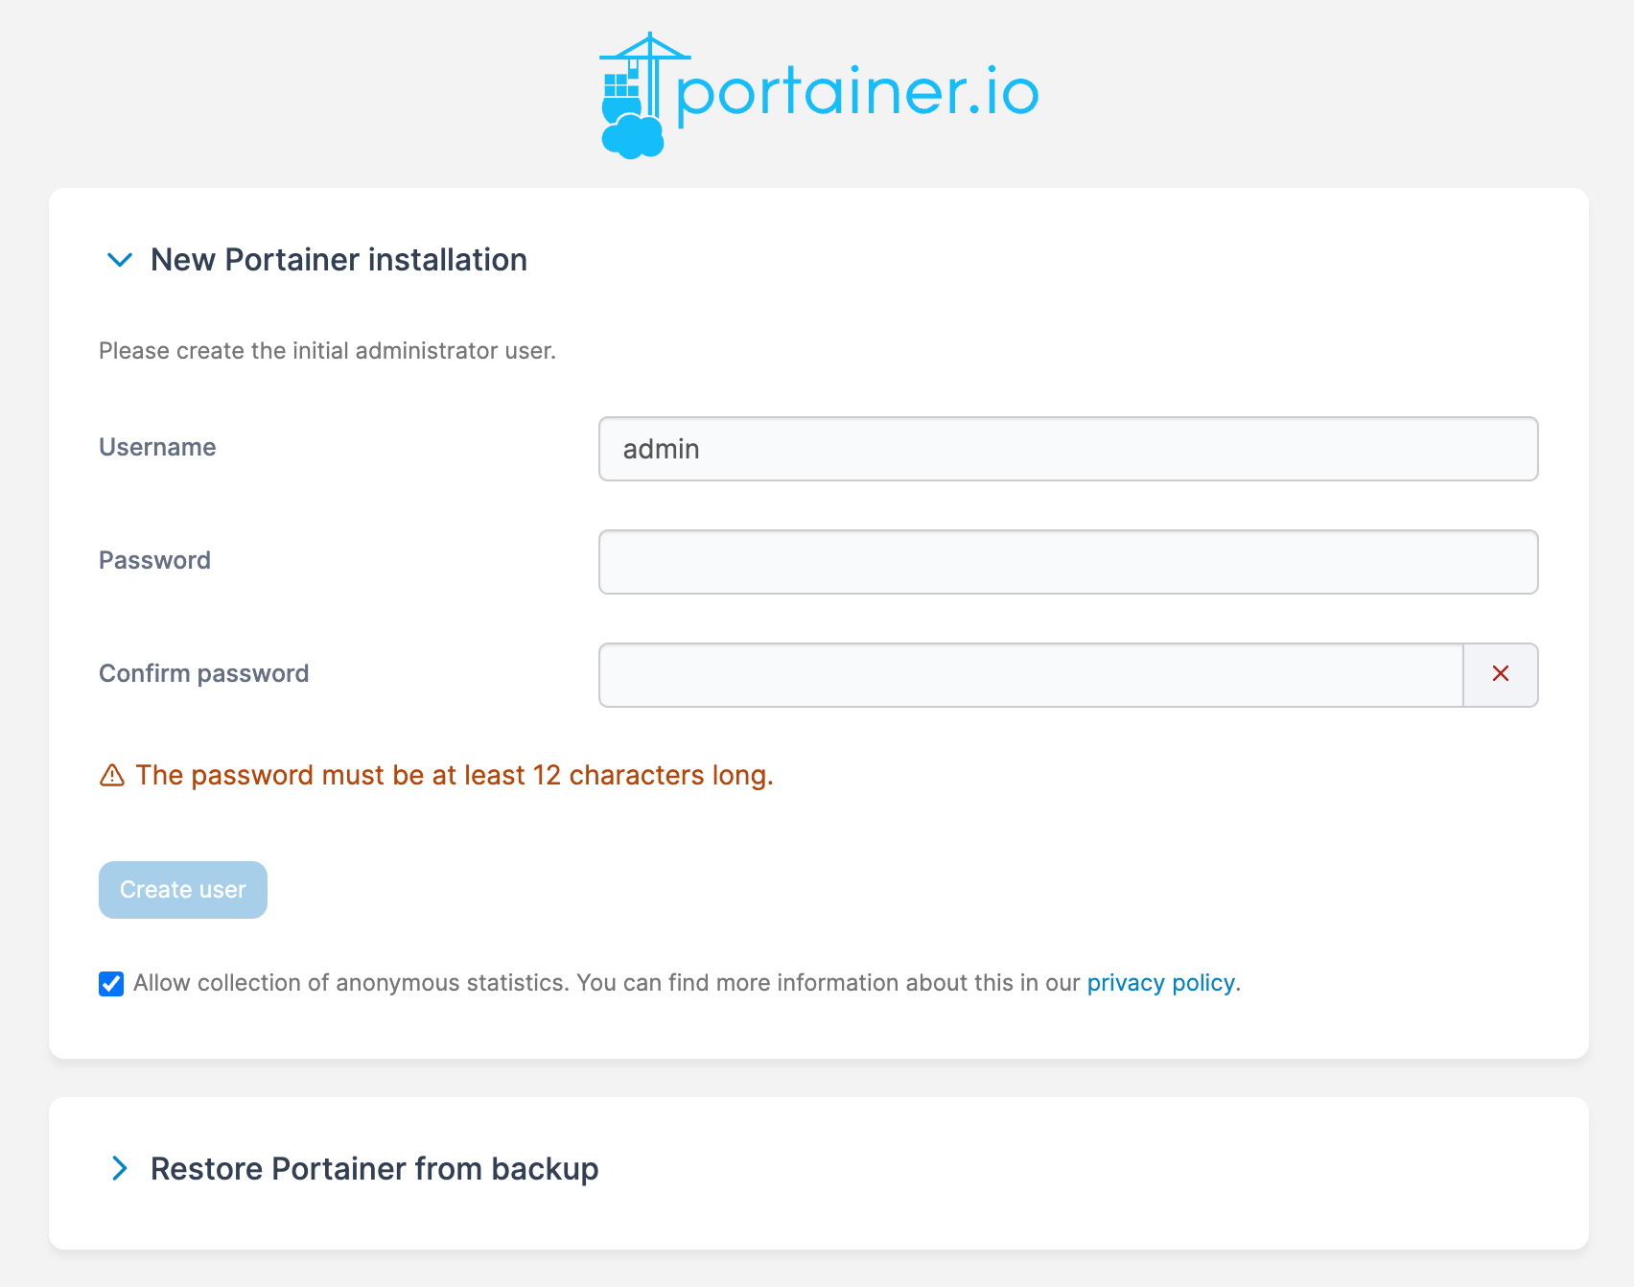Collapse the New Portainer installation section
This screenshot has width=1634, height=1287.
[x=120, y=260]
